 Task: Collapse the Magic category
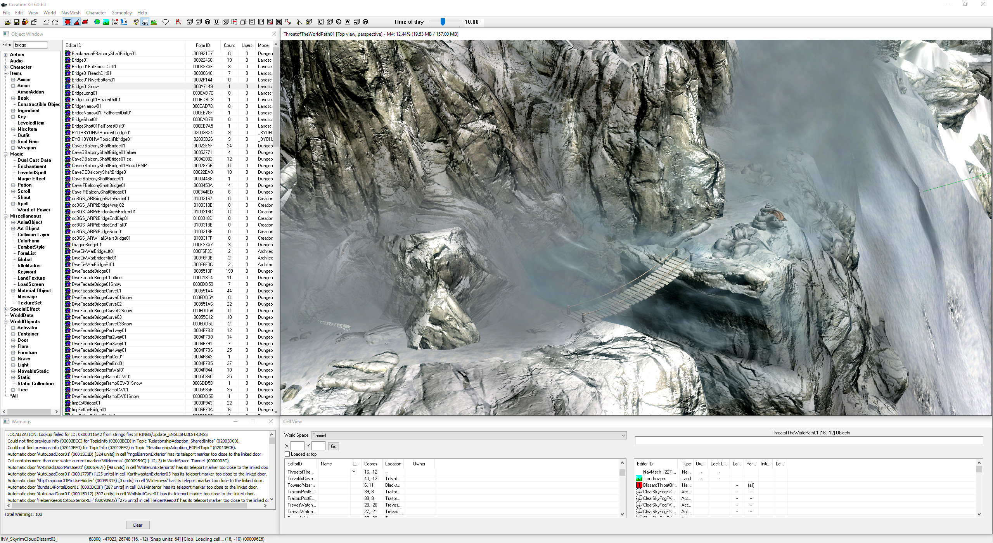[5, 154]
